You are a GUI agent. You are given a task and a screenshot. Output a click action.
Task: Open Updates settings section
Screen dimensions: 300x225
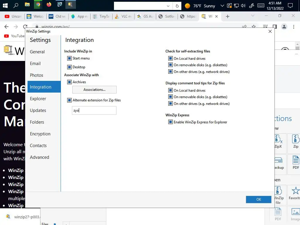[x=38, y=110]
